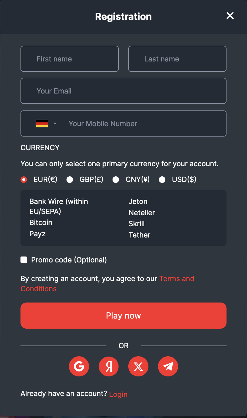This screenshot has width=247, height=418.
Task: Select USD($) as currency
Action: [x=162, y=179]
